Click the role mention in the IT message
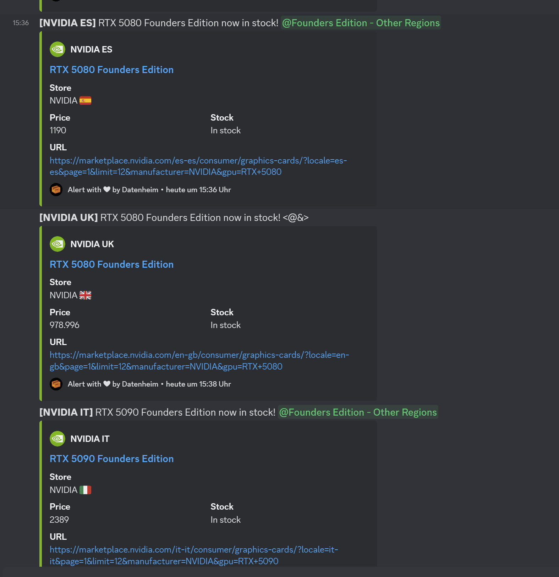559x577 pixels. coord(358,412)
